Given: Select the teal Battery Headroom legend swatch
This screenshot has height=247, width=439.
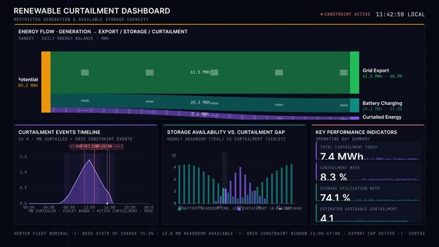Looking at the screenshot, I should pyautogui.click(x=179, y=209).
